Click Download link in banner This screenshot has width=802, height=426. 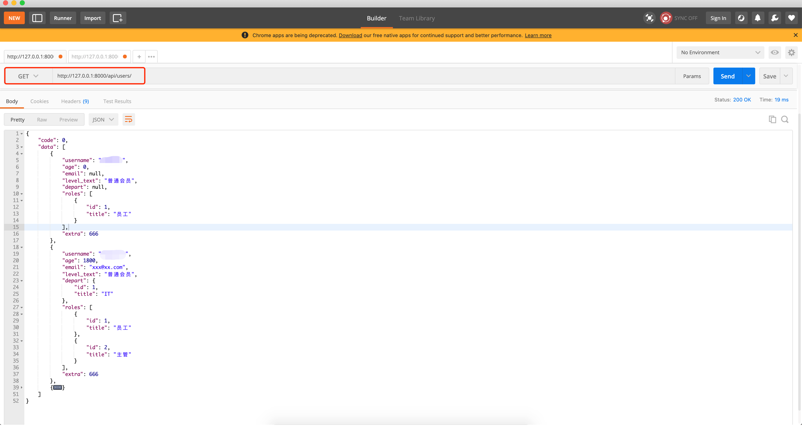tap(350, 35)
